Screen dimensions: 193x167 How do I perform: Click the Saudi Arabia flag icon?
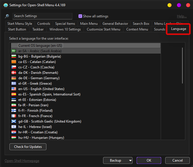coord(14,51)
